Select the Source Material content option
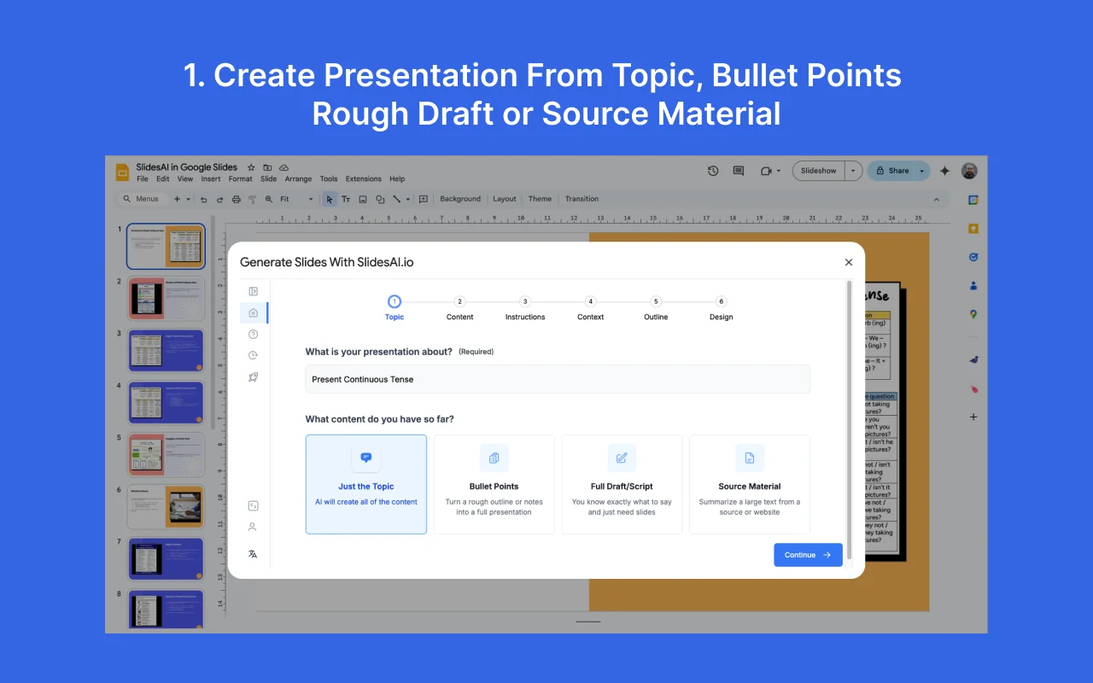The width and height of the screenshot is (1093, 683). (x=749, y=484)
